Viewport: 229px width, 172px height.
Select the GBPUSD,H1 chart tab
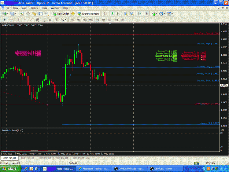[10, 158]
